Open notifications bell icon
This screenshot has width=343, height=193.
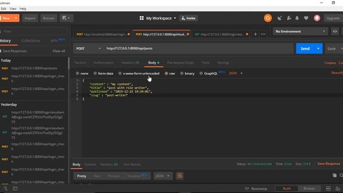(297, 18)
